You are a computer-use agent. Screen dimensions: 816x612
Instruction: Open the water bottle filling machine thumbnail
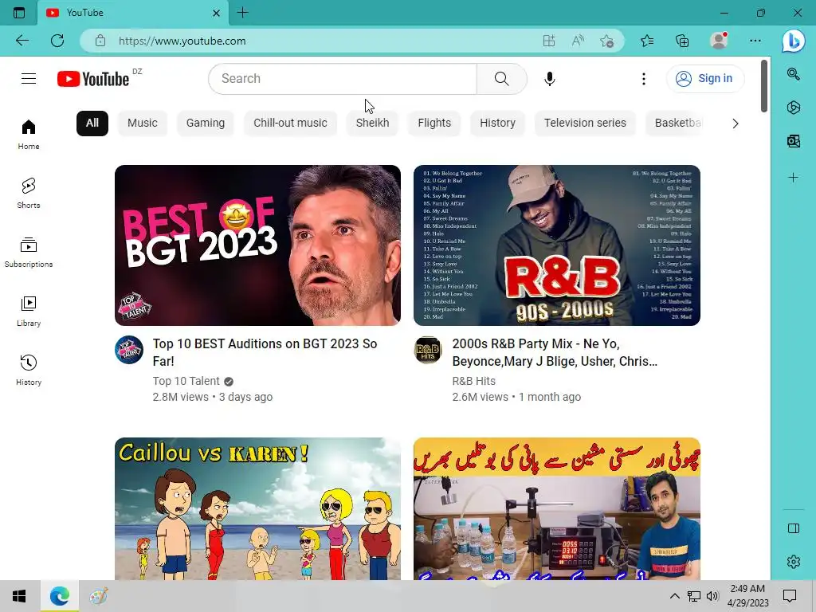point(557,509)
